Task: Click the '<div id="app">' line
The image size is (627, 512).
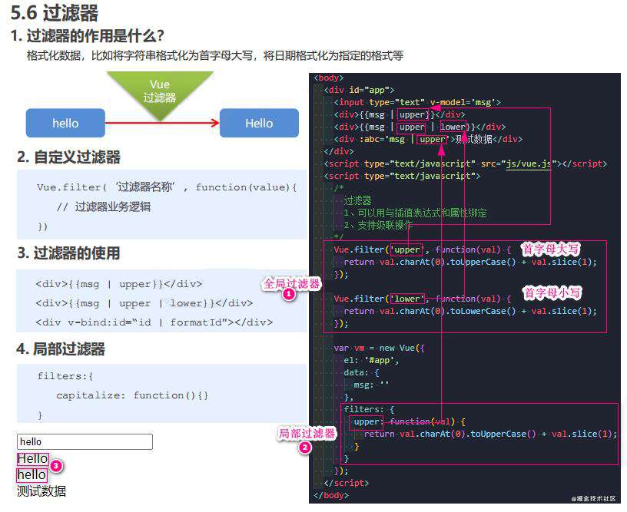Action: coord(359,90)
